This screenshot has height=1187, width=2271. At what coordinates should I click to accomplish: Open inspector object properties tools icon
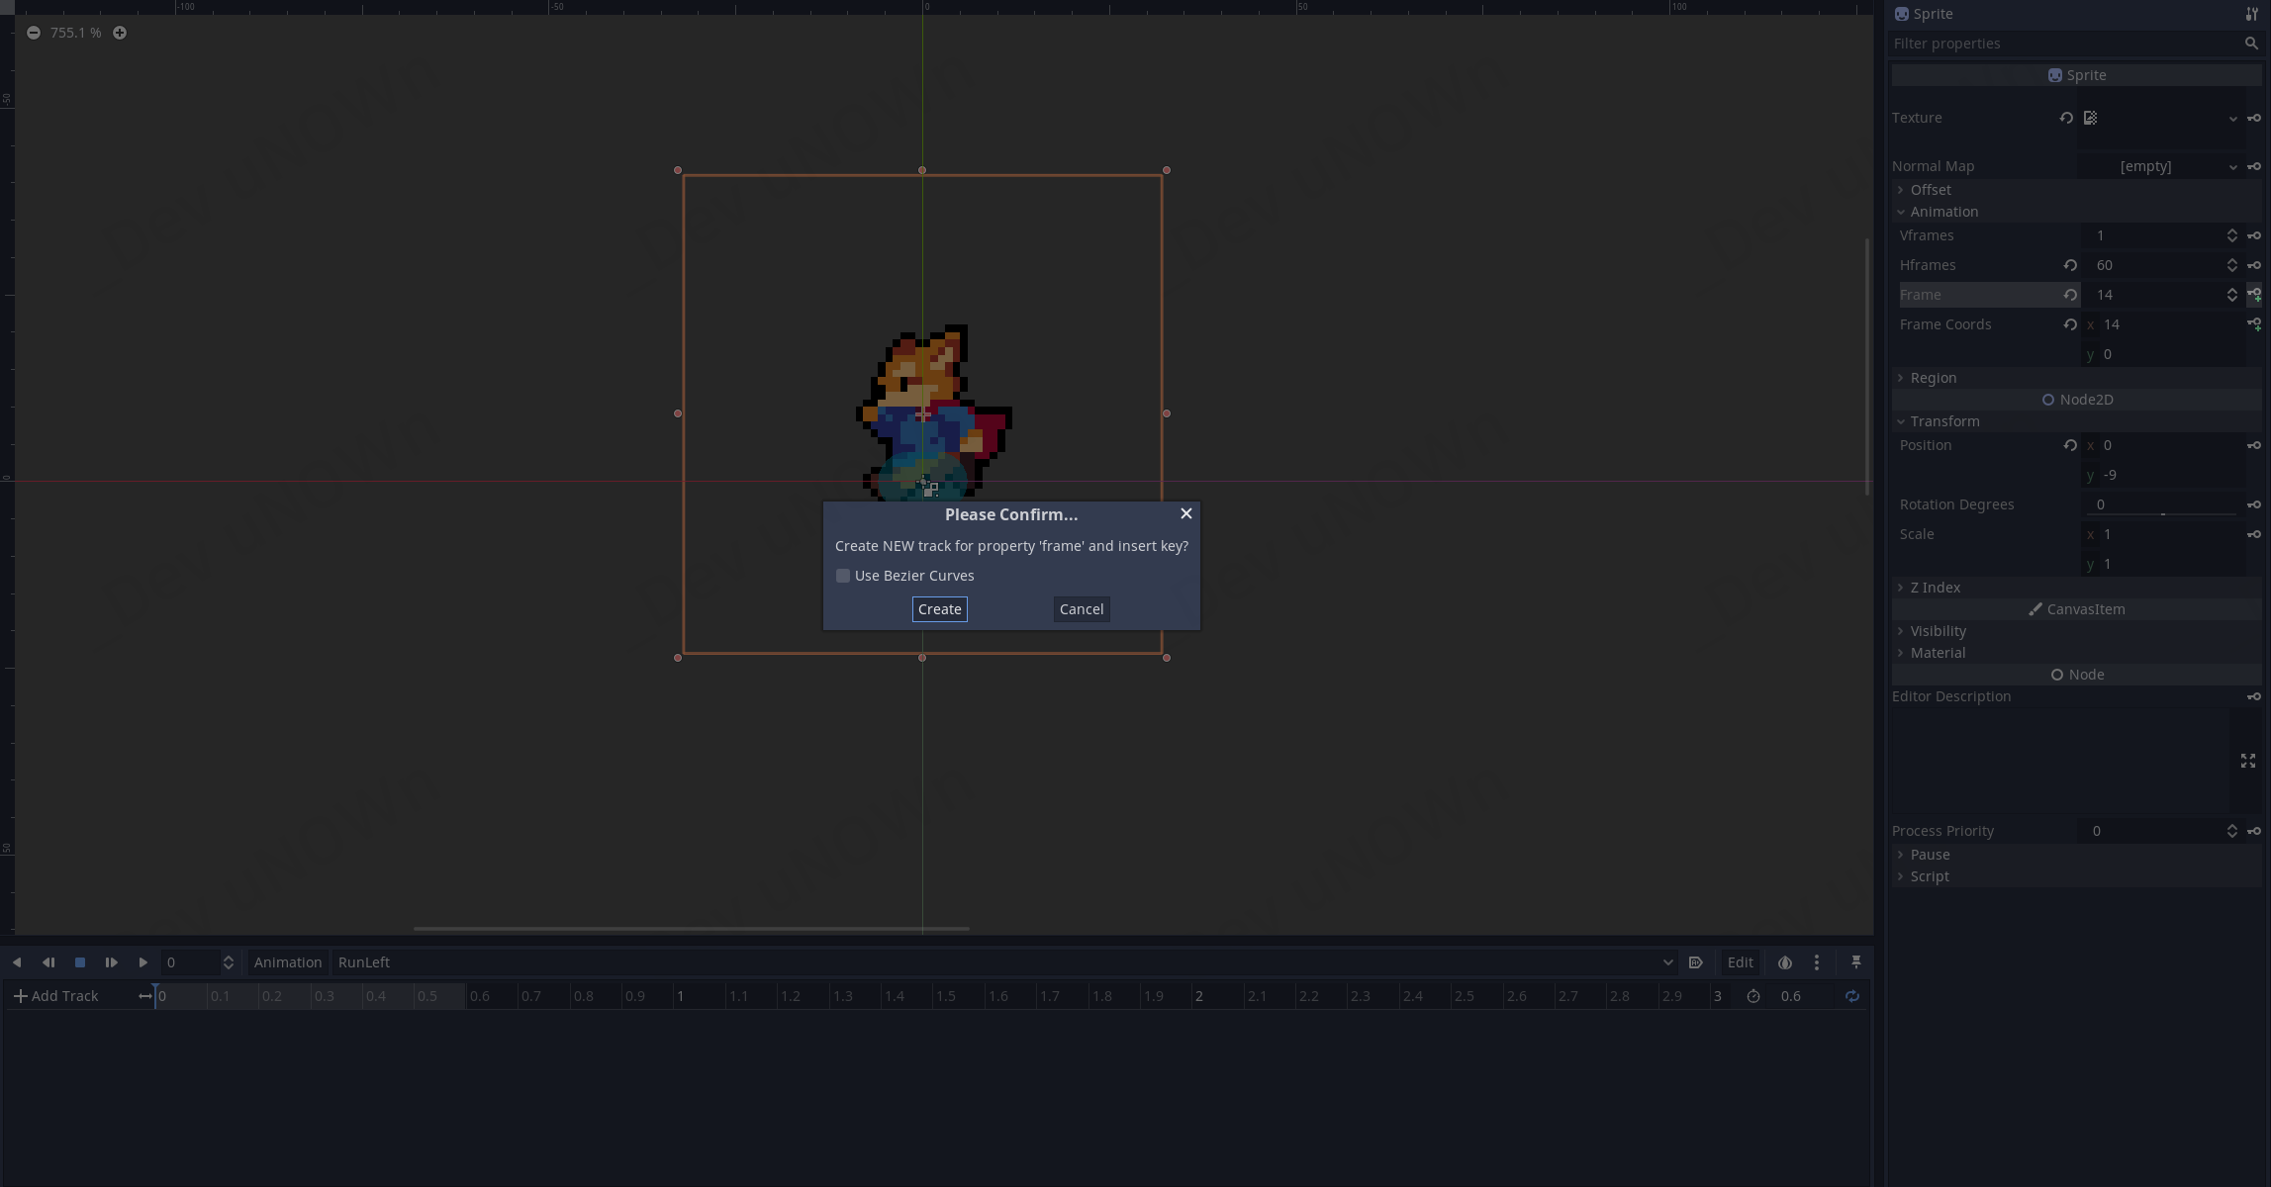(x=2251, y=14)
